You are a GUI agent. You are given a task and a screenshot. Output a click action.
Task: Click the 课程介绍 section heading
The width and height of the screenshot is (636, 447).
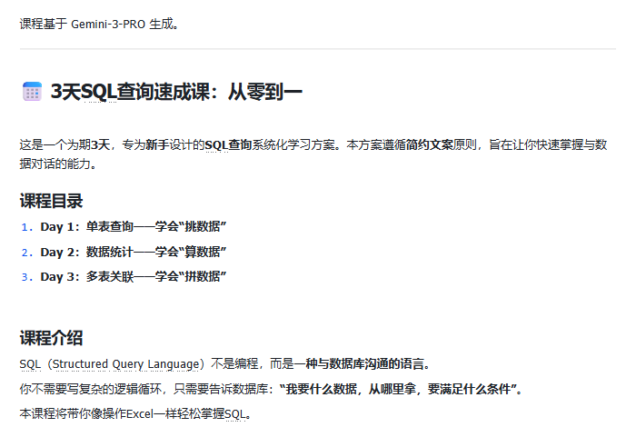pos(51,338)
